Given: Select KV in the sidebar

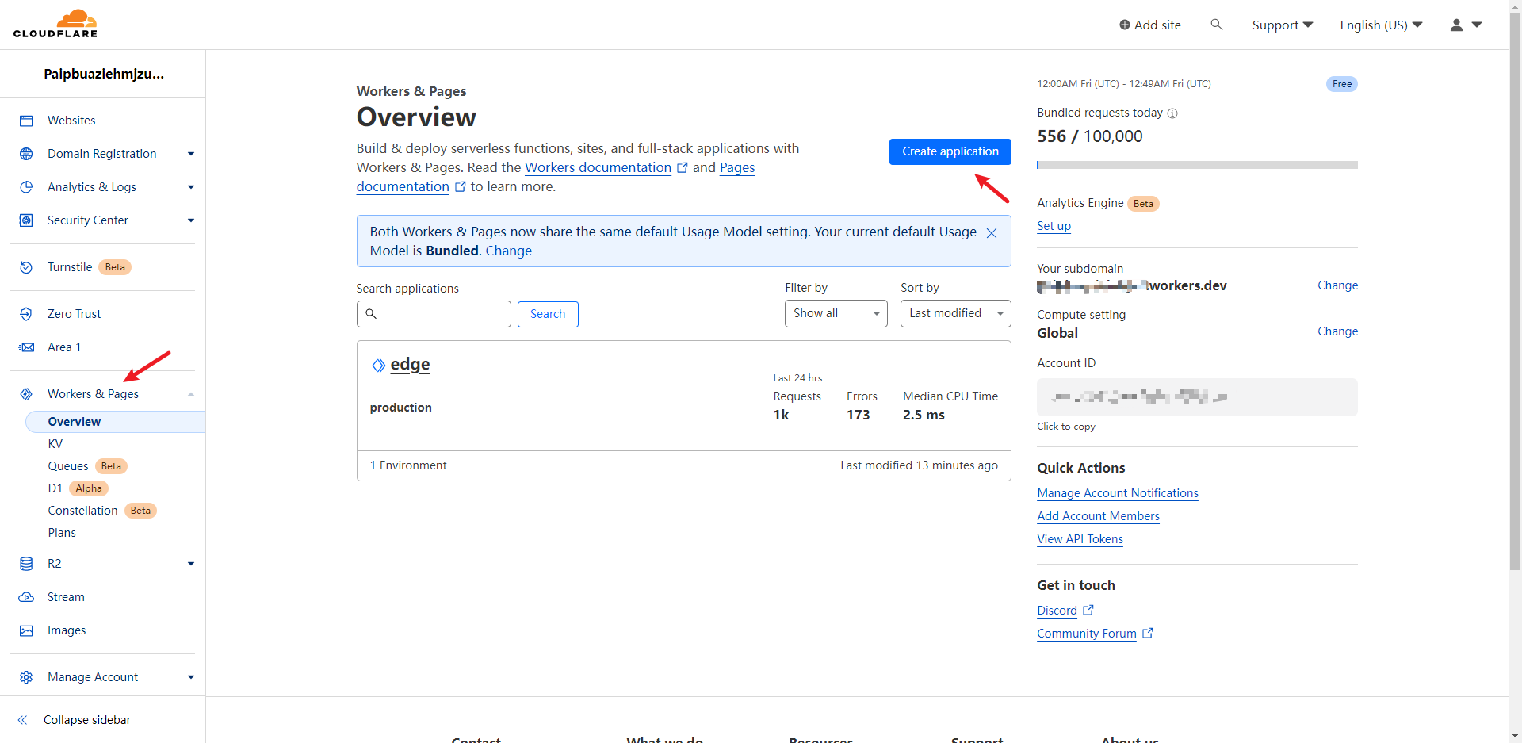Looking at the screenshot, I should [x=55, y=444].
